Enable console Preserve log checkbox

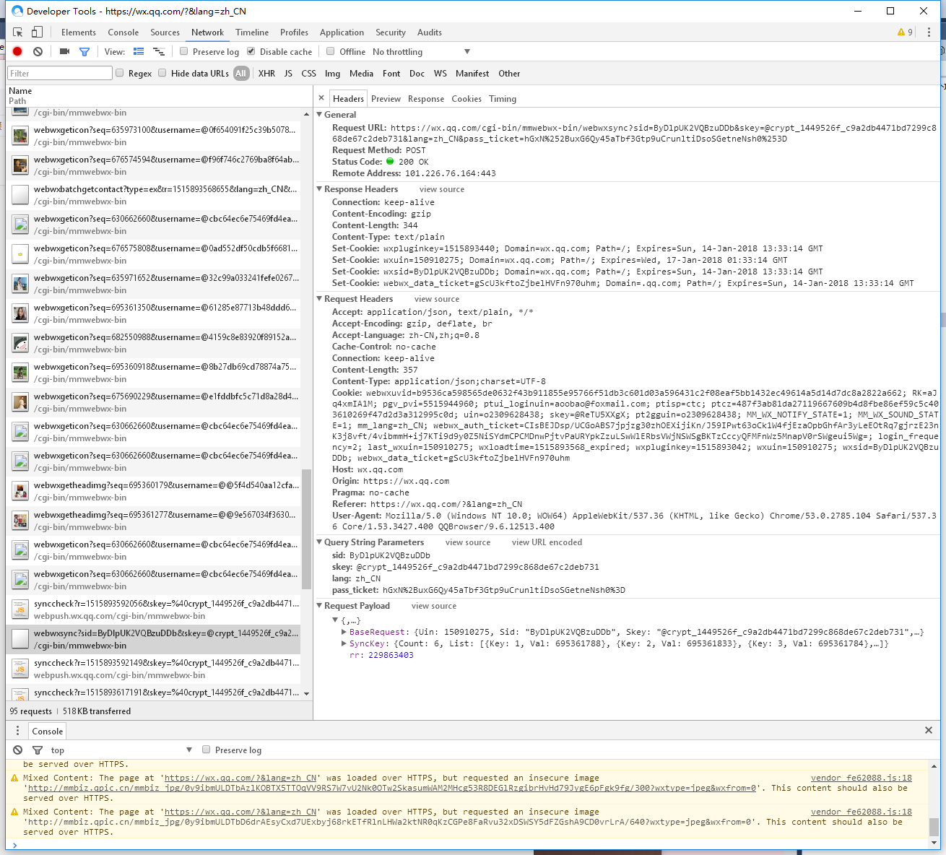click(x=207, y=750)
